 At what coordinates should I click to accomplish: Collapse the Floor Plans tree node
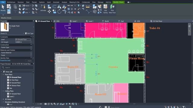click(x=3, y=74)
